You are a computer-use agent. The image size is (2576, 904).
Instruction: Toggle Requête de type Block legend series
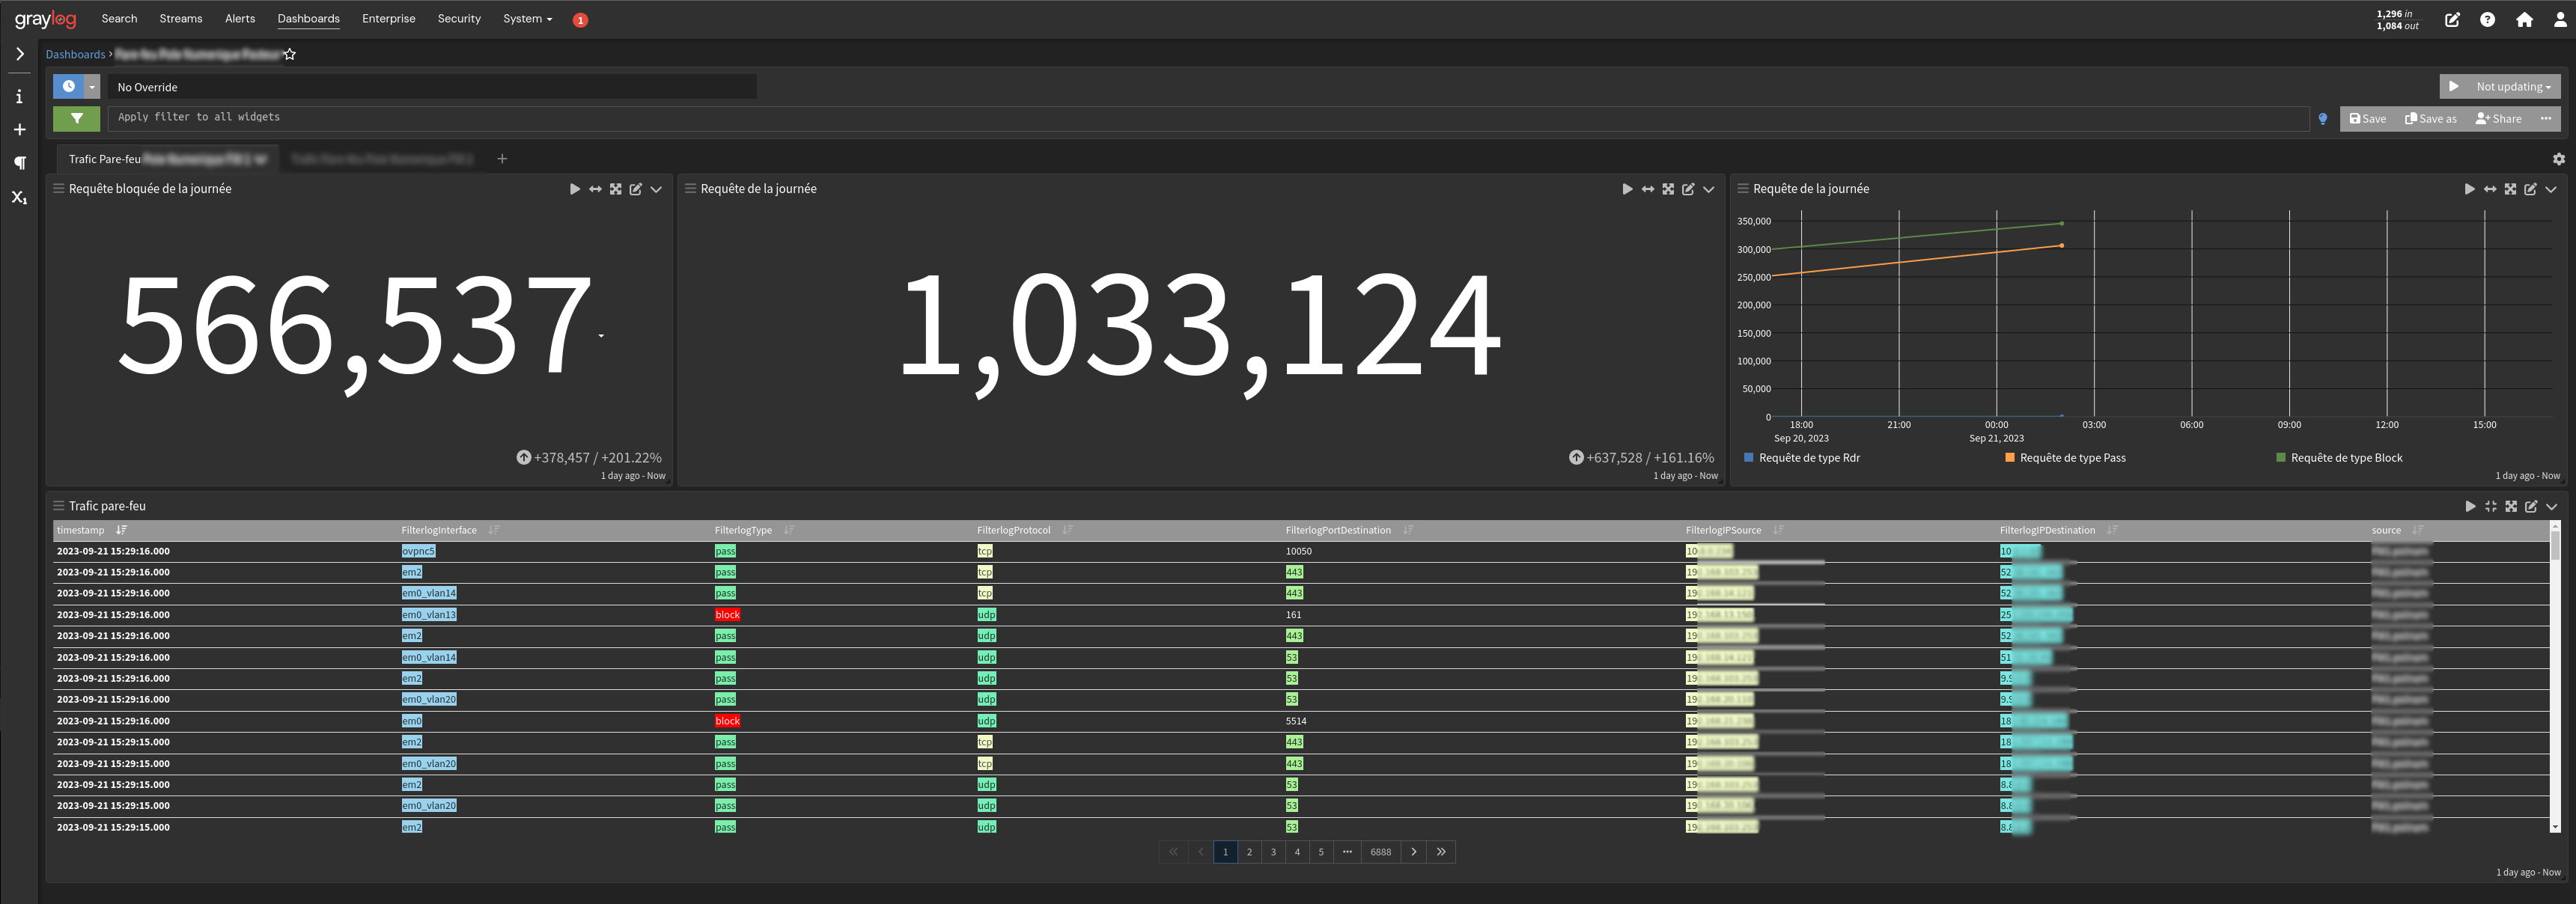point(2345,458)
